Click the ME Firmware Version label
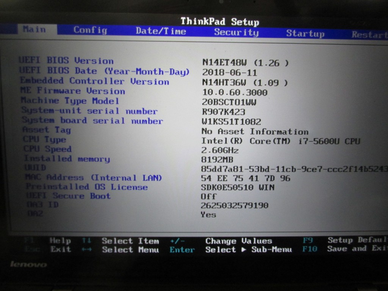Viewport: 388px width, 291px height. [x=73, y=91]
